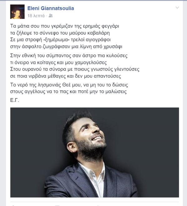Click the 'Ε.Γ.' signature text
This screenshot has height=206, width=187.
tap(15, 100)
